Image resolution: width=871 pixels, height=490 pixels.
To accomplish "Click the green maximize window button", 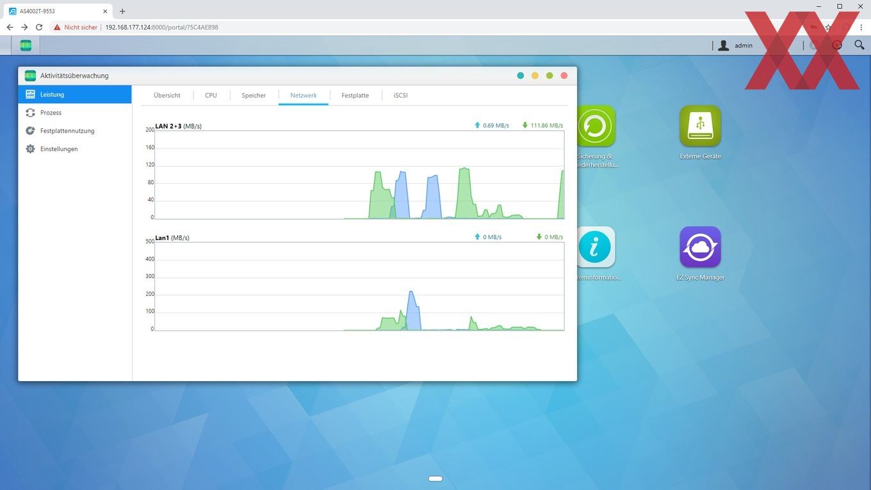I will coord(549,76).
